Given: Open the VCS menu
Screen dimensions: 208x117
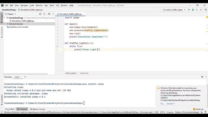Looking at the screenshot, I should point(58,6).
